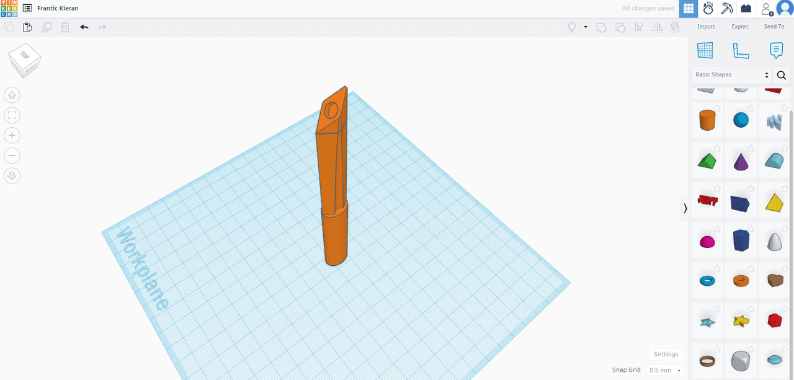Pick the yellow Pyramid shape

coord(774,202)
